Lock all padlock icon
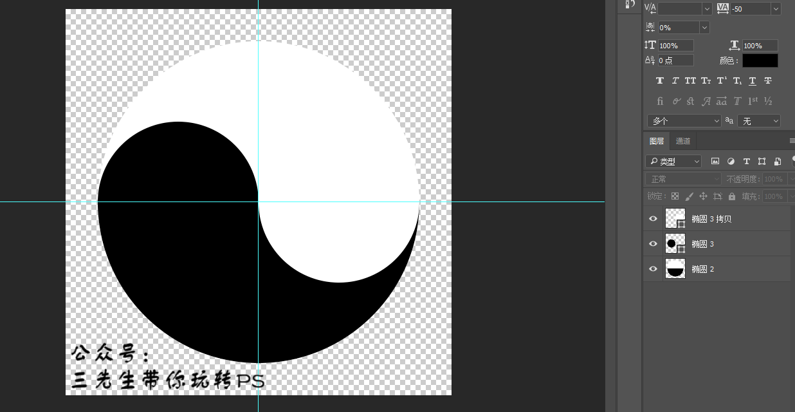The image size is (795, 412). 732,196
